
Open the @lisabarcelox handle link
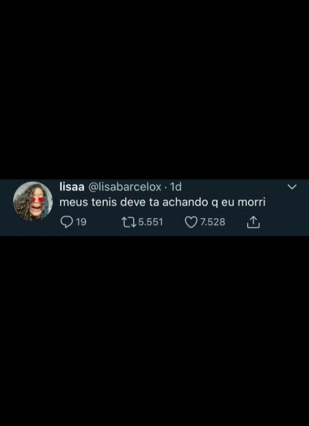[124, 187]
